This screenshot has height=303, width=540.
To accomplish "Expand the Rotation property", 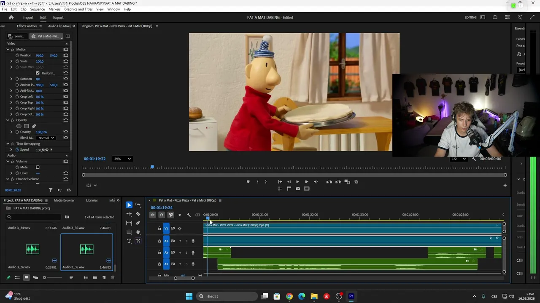I will click(x=11, y=79).
